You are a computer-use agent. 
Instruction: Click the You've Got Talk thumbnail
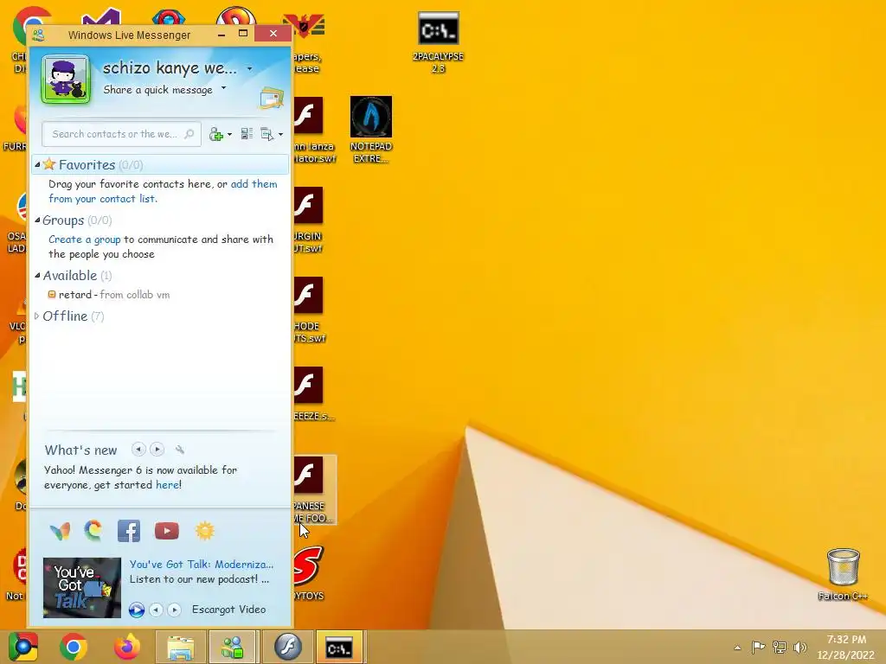point(82,588)
